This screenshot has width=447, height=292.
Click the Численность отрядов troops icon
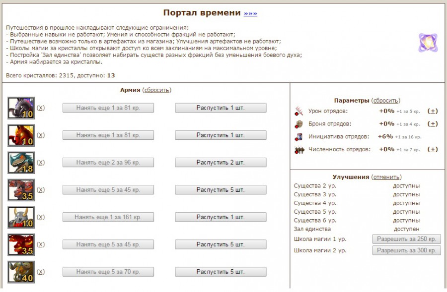coord(299,149)
